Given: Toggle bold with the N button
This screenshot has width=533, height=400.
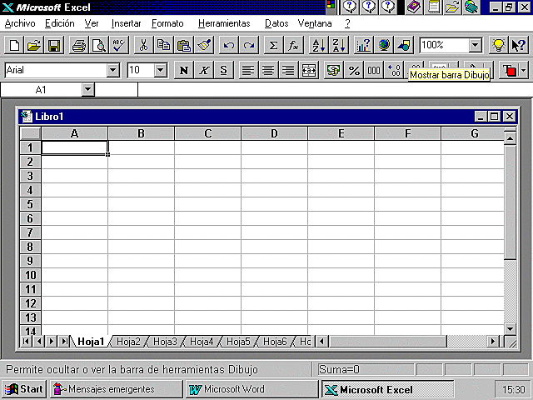Looking at the screenshot, I should 184,70.
